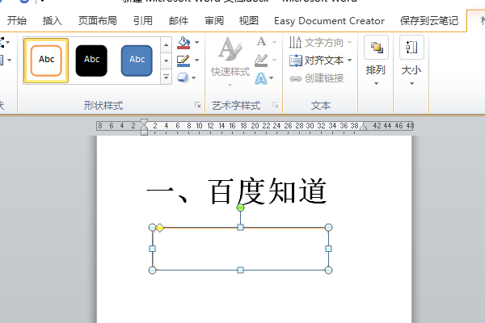Click the bottom left corner sizing handle
This screenshot has height=323, width=485.
point(152,271)
